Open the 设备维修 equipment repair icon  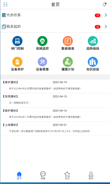pos(42,62)
